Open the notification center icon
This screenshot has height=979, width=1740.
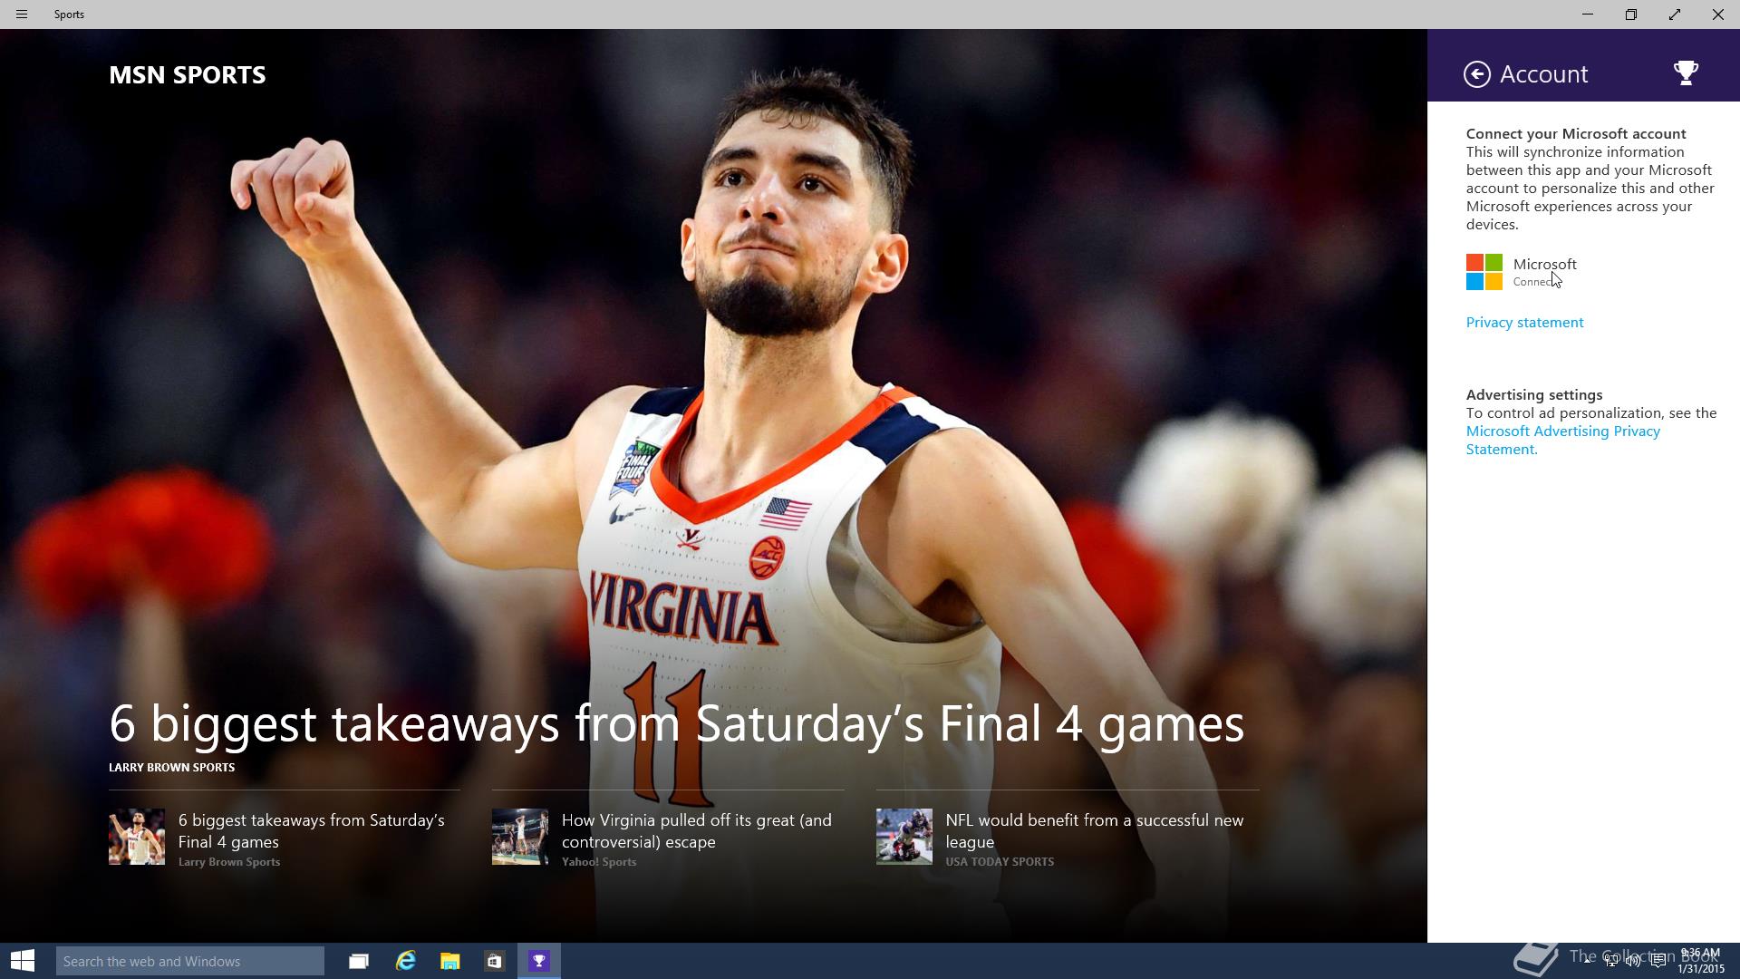click(1658, 961)
